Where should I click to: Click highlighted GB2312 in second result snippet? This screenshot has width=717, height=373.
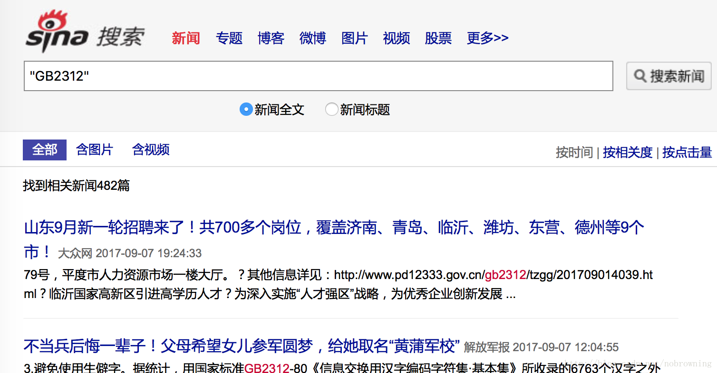pos(267,368)
